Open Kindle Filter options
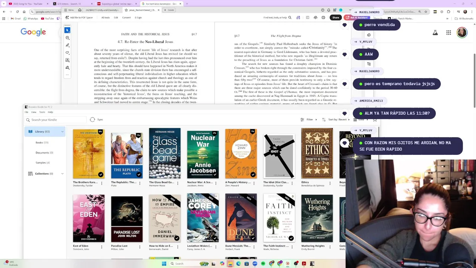 coord(309,119)
